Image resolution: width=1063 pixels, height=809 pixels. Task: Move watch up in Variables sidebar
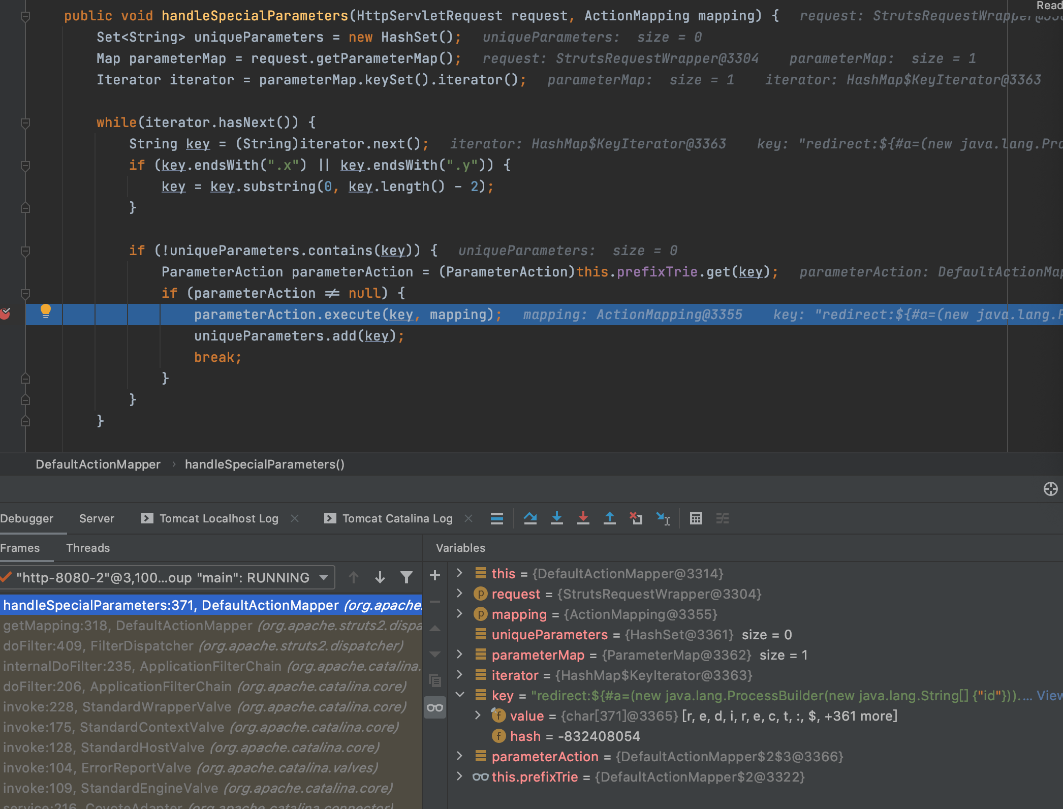pos(435,629)
